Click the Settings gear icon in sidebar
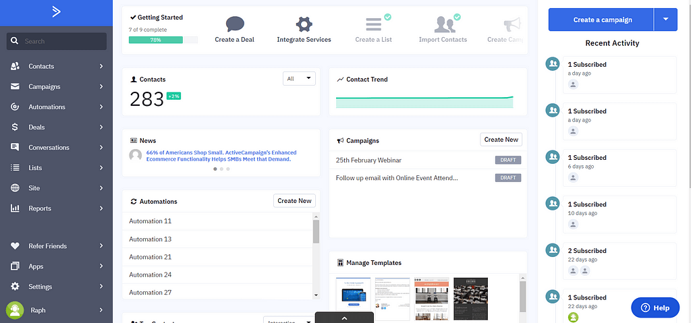 tap(15, 287)
